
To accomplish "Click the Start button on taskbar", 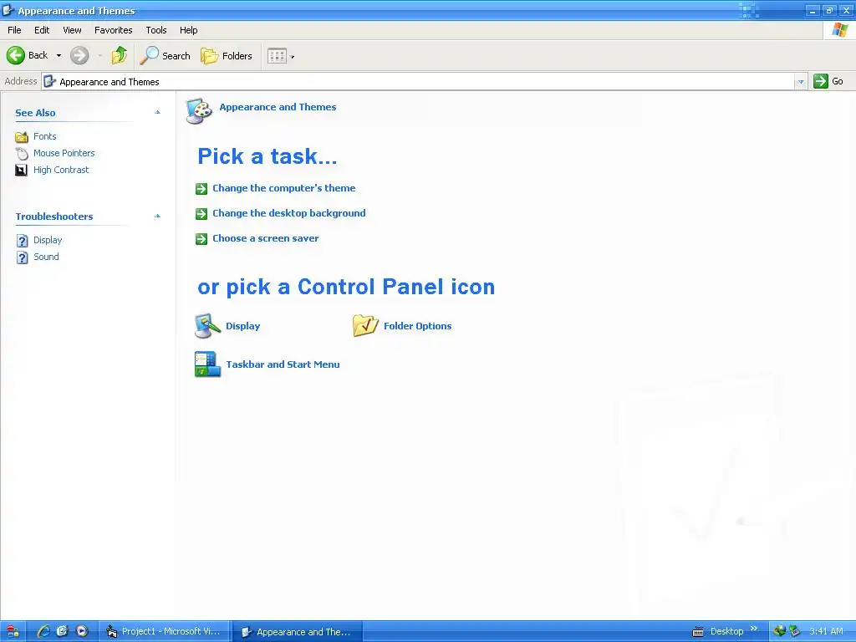I will coord(13,632).
